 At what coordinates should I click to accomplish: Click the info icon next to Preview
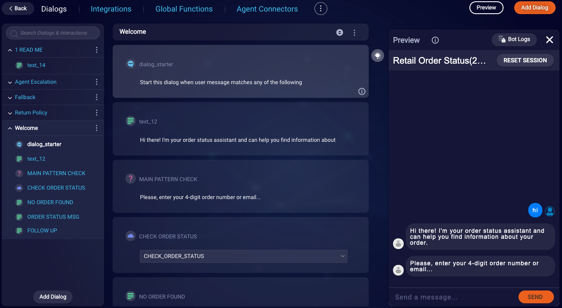[435, 40]
